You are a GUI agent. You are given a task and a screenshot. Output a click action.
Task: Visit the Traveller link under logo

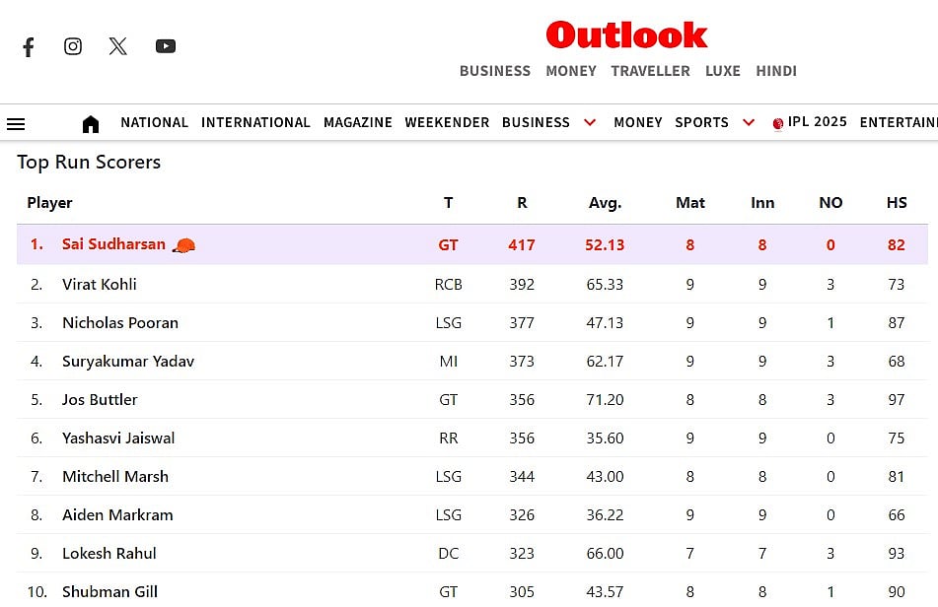(x=650, y=71)
